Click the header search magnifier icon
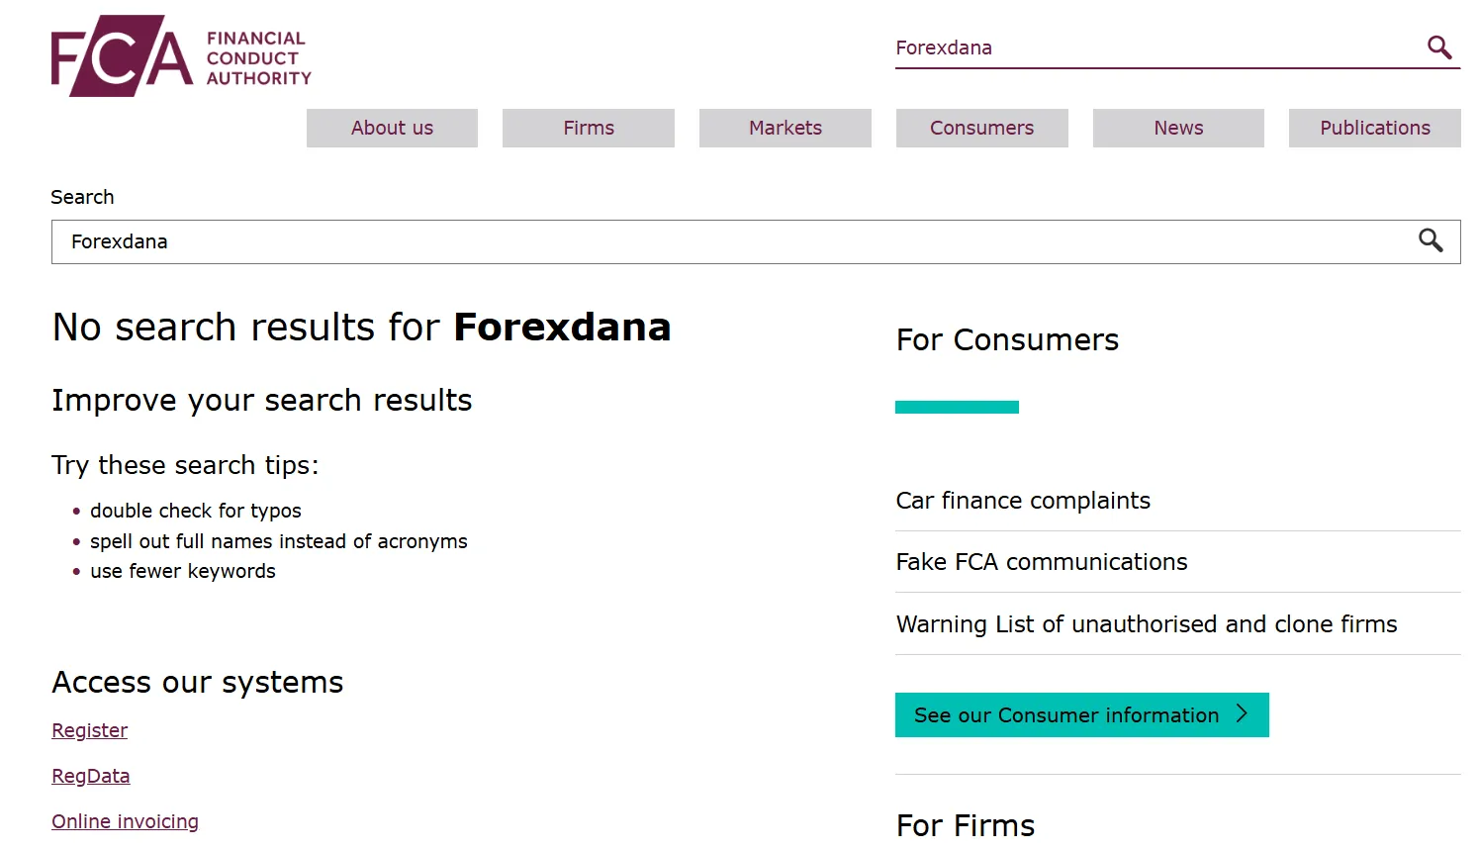The width and height of the screenshot is (1479, 850). [x=1439, y=47]
